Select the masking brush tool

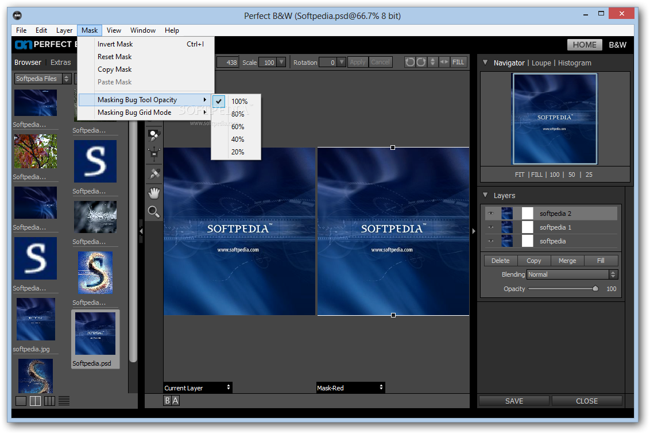click(154, 135)
